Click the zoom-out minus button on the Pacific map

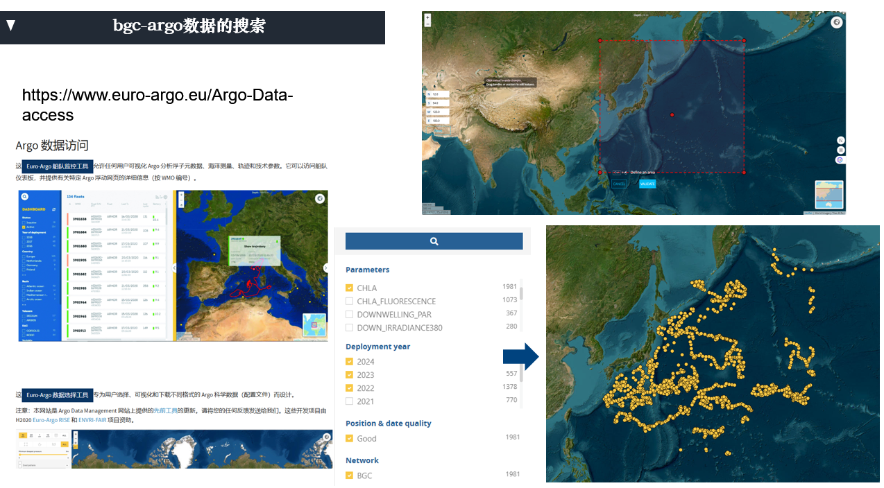click(427, 25)
